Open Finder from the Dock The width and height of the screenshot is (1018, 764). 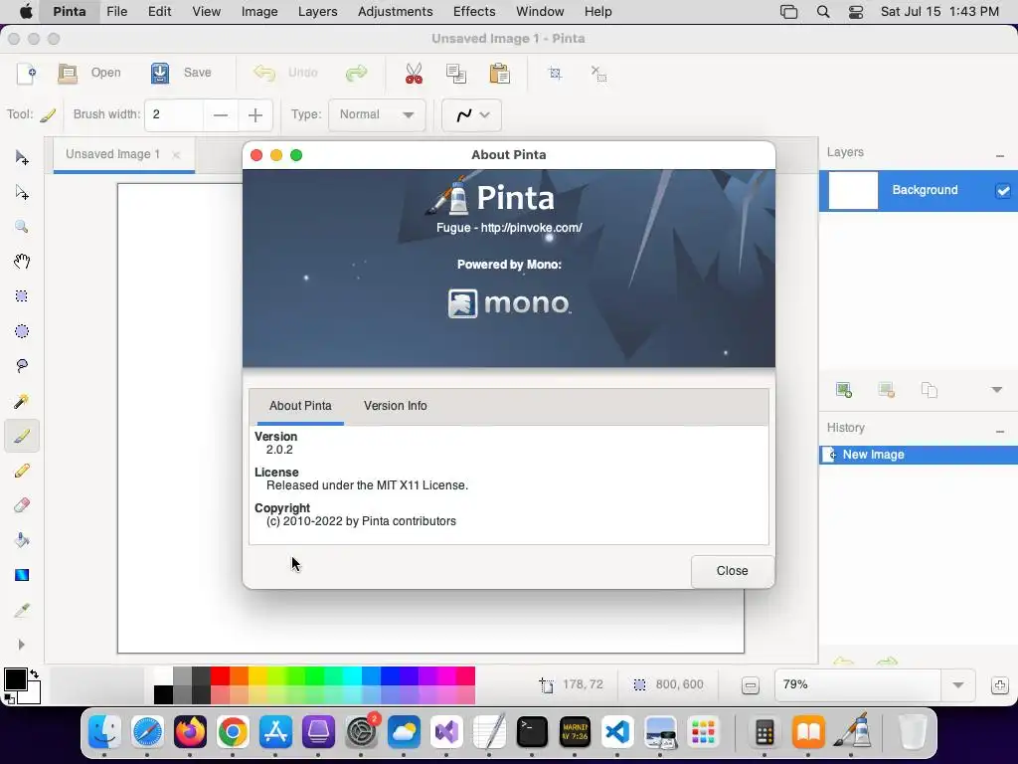tap(104, 732)
